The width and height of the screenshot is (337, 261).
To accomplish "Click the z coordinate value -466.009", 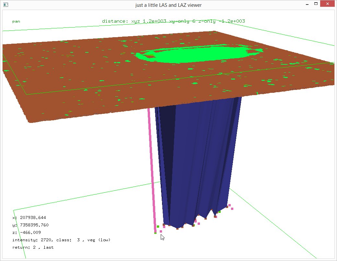I will coord(30,233).
